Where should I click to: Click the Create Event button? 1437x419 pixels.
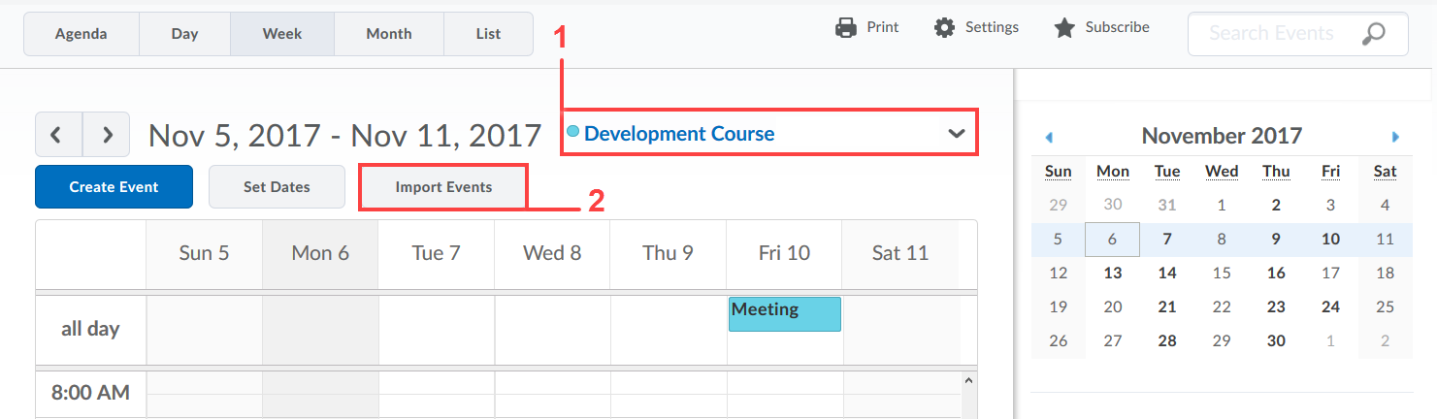114,187
